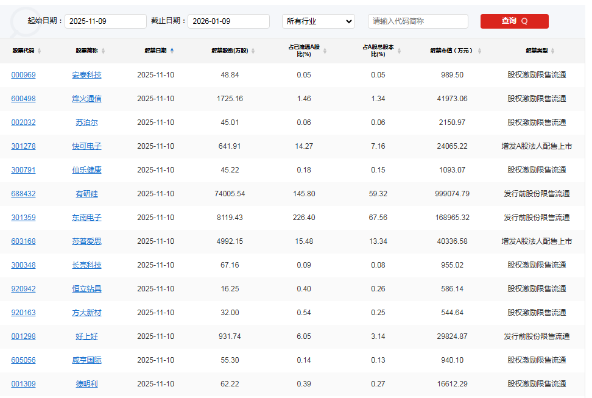The image size is (592, 398).
Task: Click the 截止日期 end date field
Action: pyautogui.click(x=228, y=21)
